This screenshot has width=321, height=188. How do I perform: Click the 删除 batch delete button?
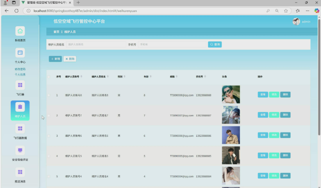point(70,59)
